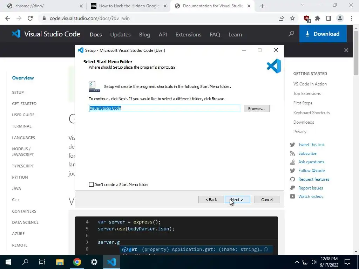Check Don't create a Start Menu folder
Image resolution: width=359 pixels, height=269 pixels.
92,184
